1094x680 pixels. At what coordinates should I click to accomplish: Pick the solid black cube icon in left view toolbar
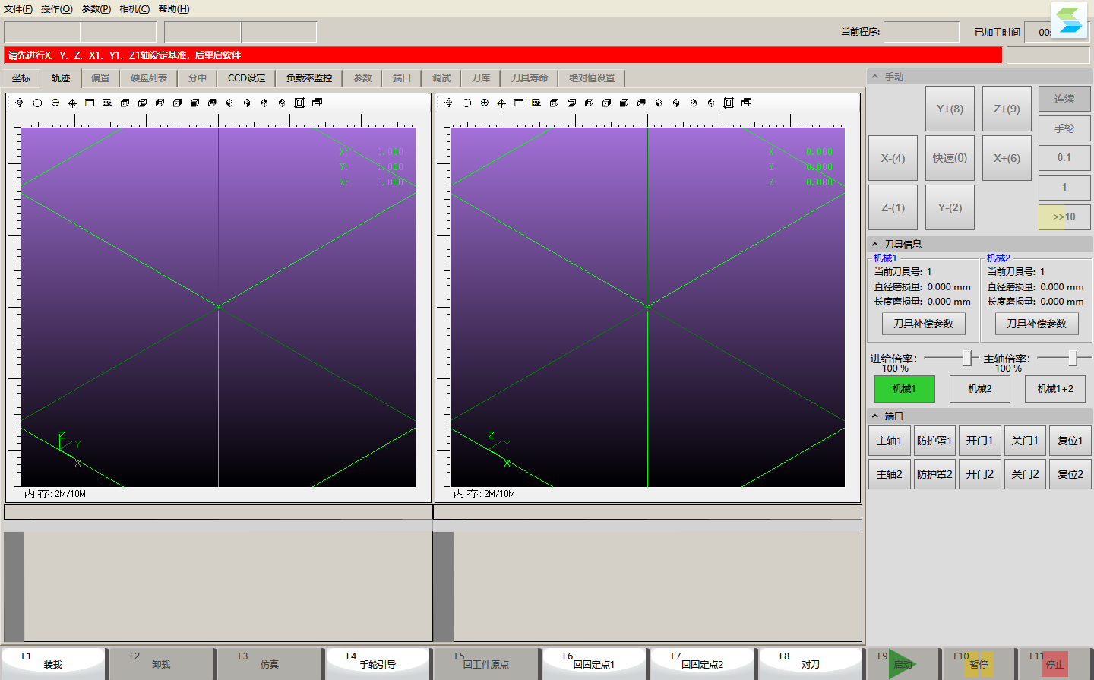pos(194,103)
